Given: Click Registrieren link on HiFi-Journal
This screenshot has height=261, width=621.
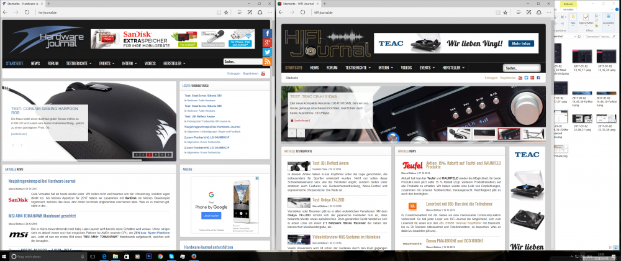Looking at the screenshot, I should click(508, 78).
